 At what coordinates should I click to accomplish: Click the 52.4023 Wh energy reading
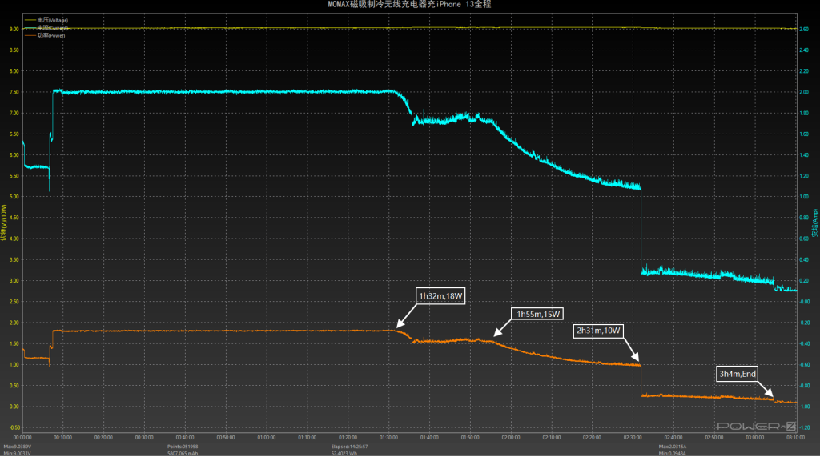344,453
